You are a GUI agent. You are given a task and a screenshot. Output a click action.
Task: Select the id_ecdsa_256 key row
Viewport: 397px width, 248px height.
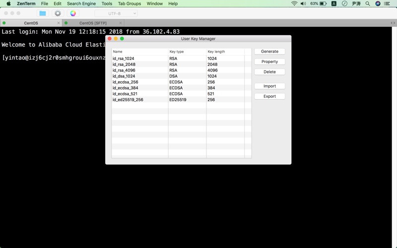(x=182, y=82)
